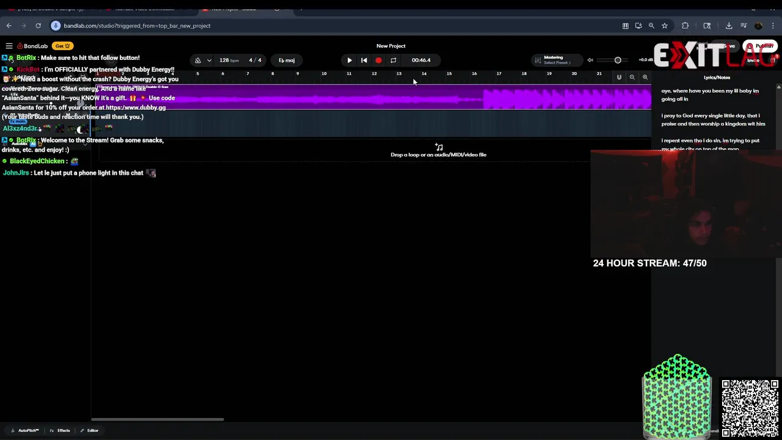Open browser profile avatar
Screen dimensions: 782x440
pyautogui.click(x=758, y=26)
